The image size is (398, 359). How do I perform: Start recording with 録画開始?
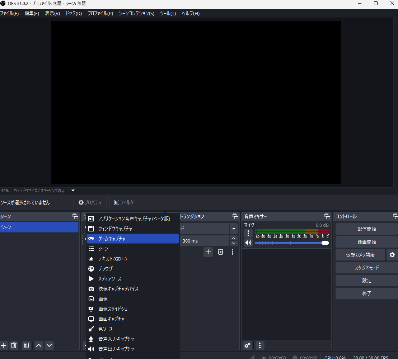[366, 242]
